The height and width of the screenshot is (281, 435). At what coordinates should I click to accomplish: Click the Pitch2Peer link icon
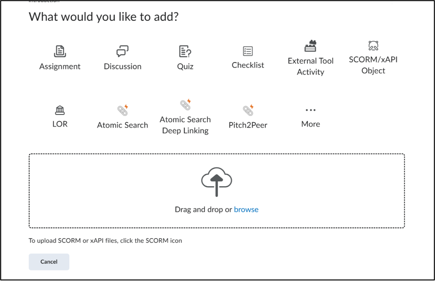click(248, 110)
